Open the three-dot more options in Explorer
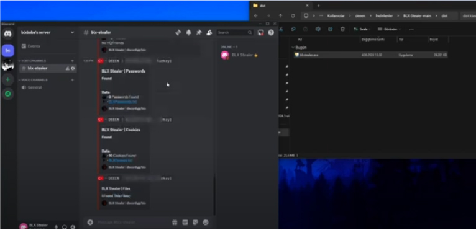 pos(411,29)
